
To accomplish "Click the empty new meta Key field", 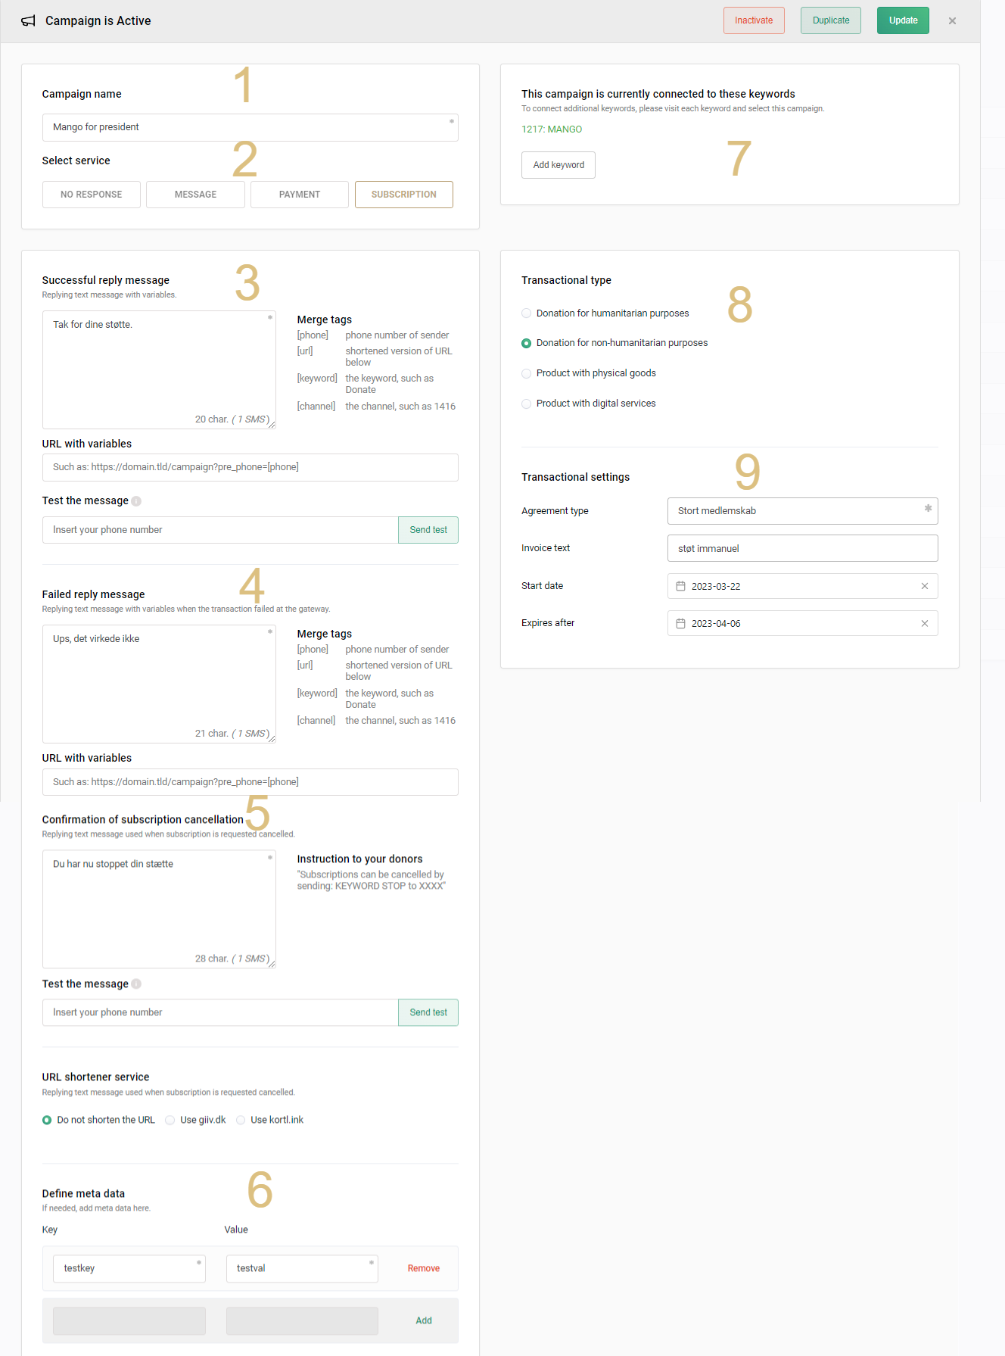I will click(129, 1321).
